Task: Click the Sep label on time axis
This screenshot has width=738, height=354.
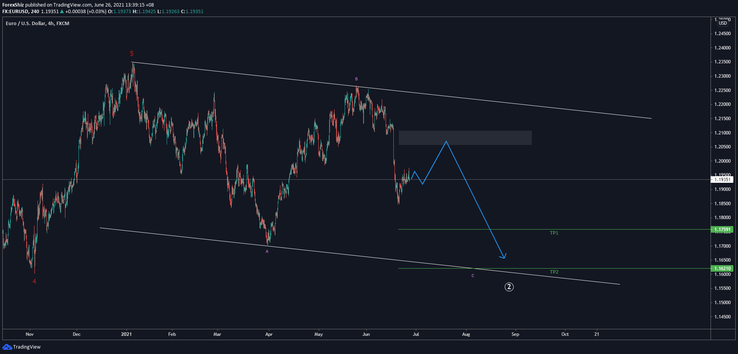Action: [x=515, y=334]
